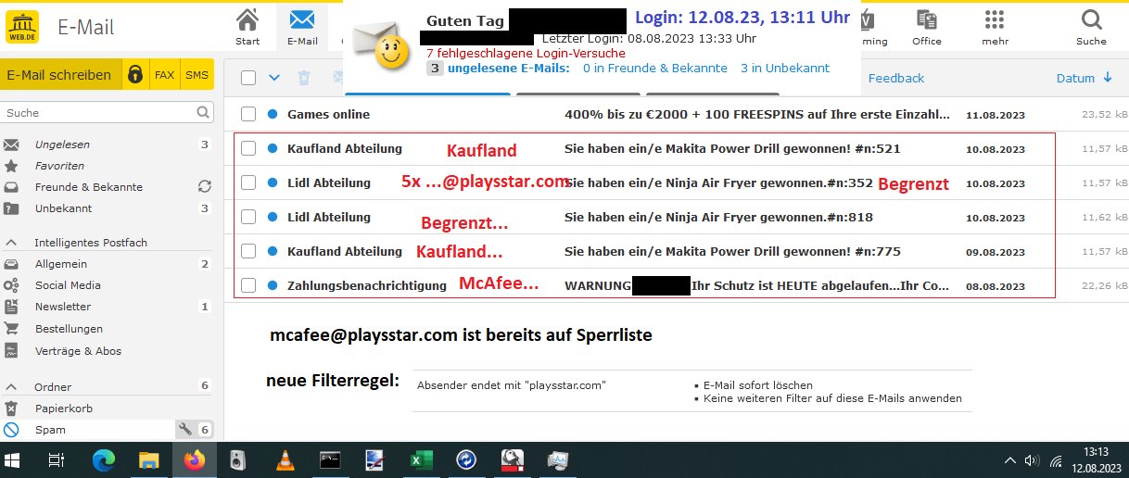Open the Feedback link

point(896,78)
